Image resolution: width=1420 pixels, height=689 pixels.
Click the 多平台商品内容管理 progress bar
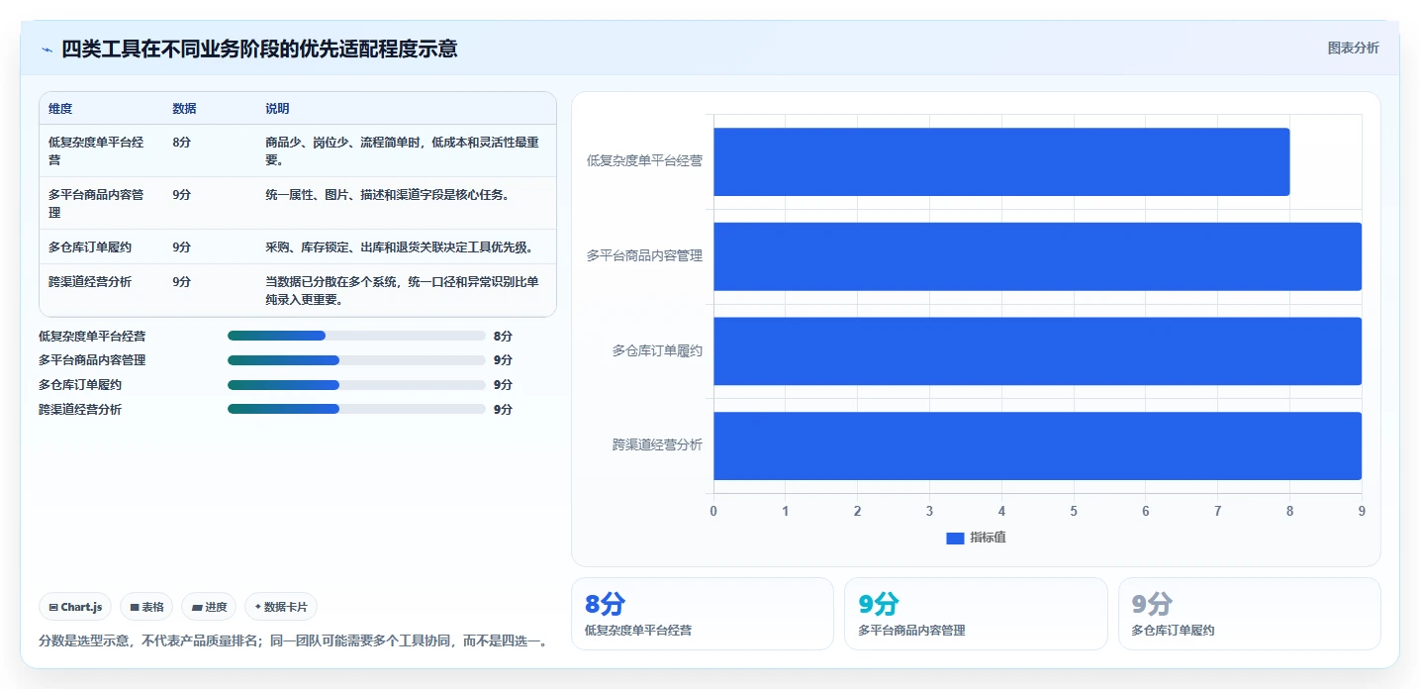[356, 360]
